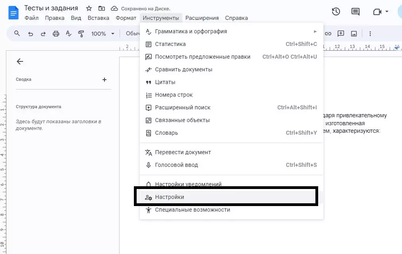Add a summary with the Сводка plus button
Image resolution: width=402 pixels, height=254 pixels.
(104, 79)
